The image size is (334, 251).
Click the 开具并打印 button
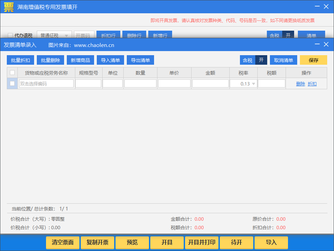tap(202, 242)
